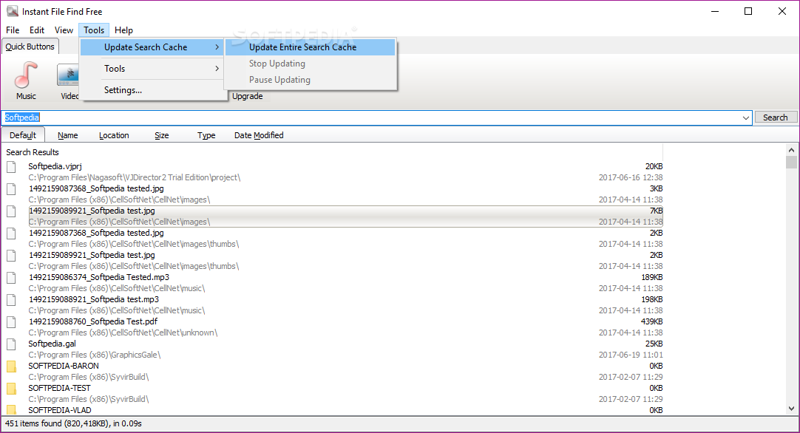The height and width of the screenshot is (433, 800).
Task: Select the SOFTPEDIA-VLAD folder icon
Action: 11,410
